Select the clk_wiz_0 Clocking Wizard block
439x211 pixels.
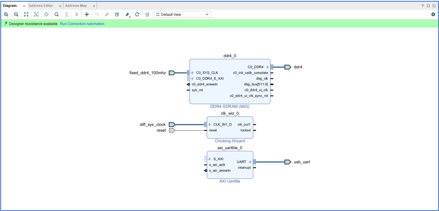pyautogui.click(x=230, y=135)
